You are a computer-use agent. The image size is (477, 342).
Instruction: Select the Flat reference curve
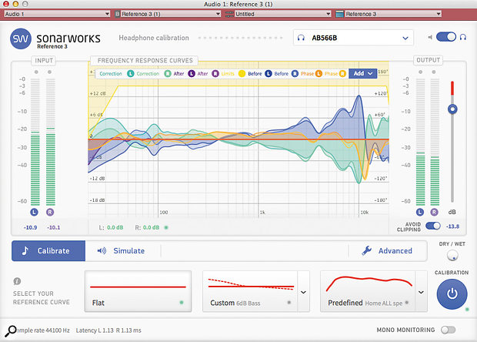(x=138, y=291)
